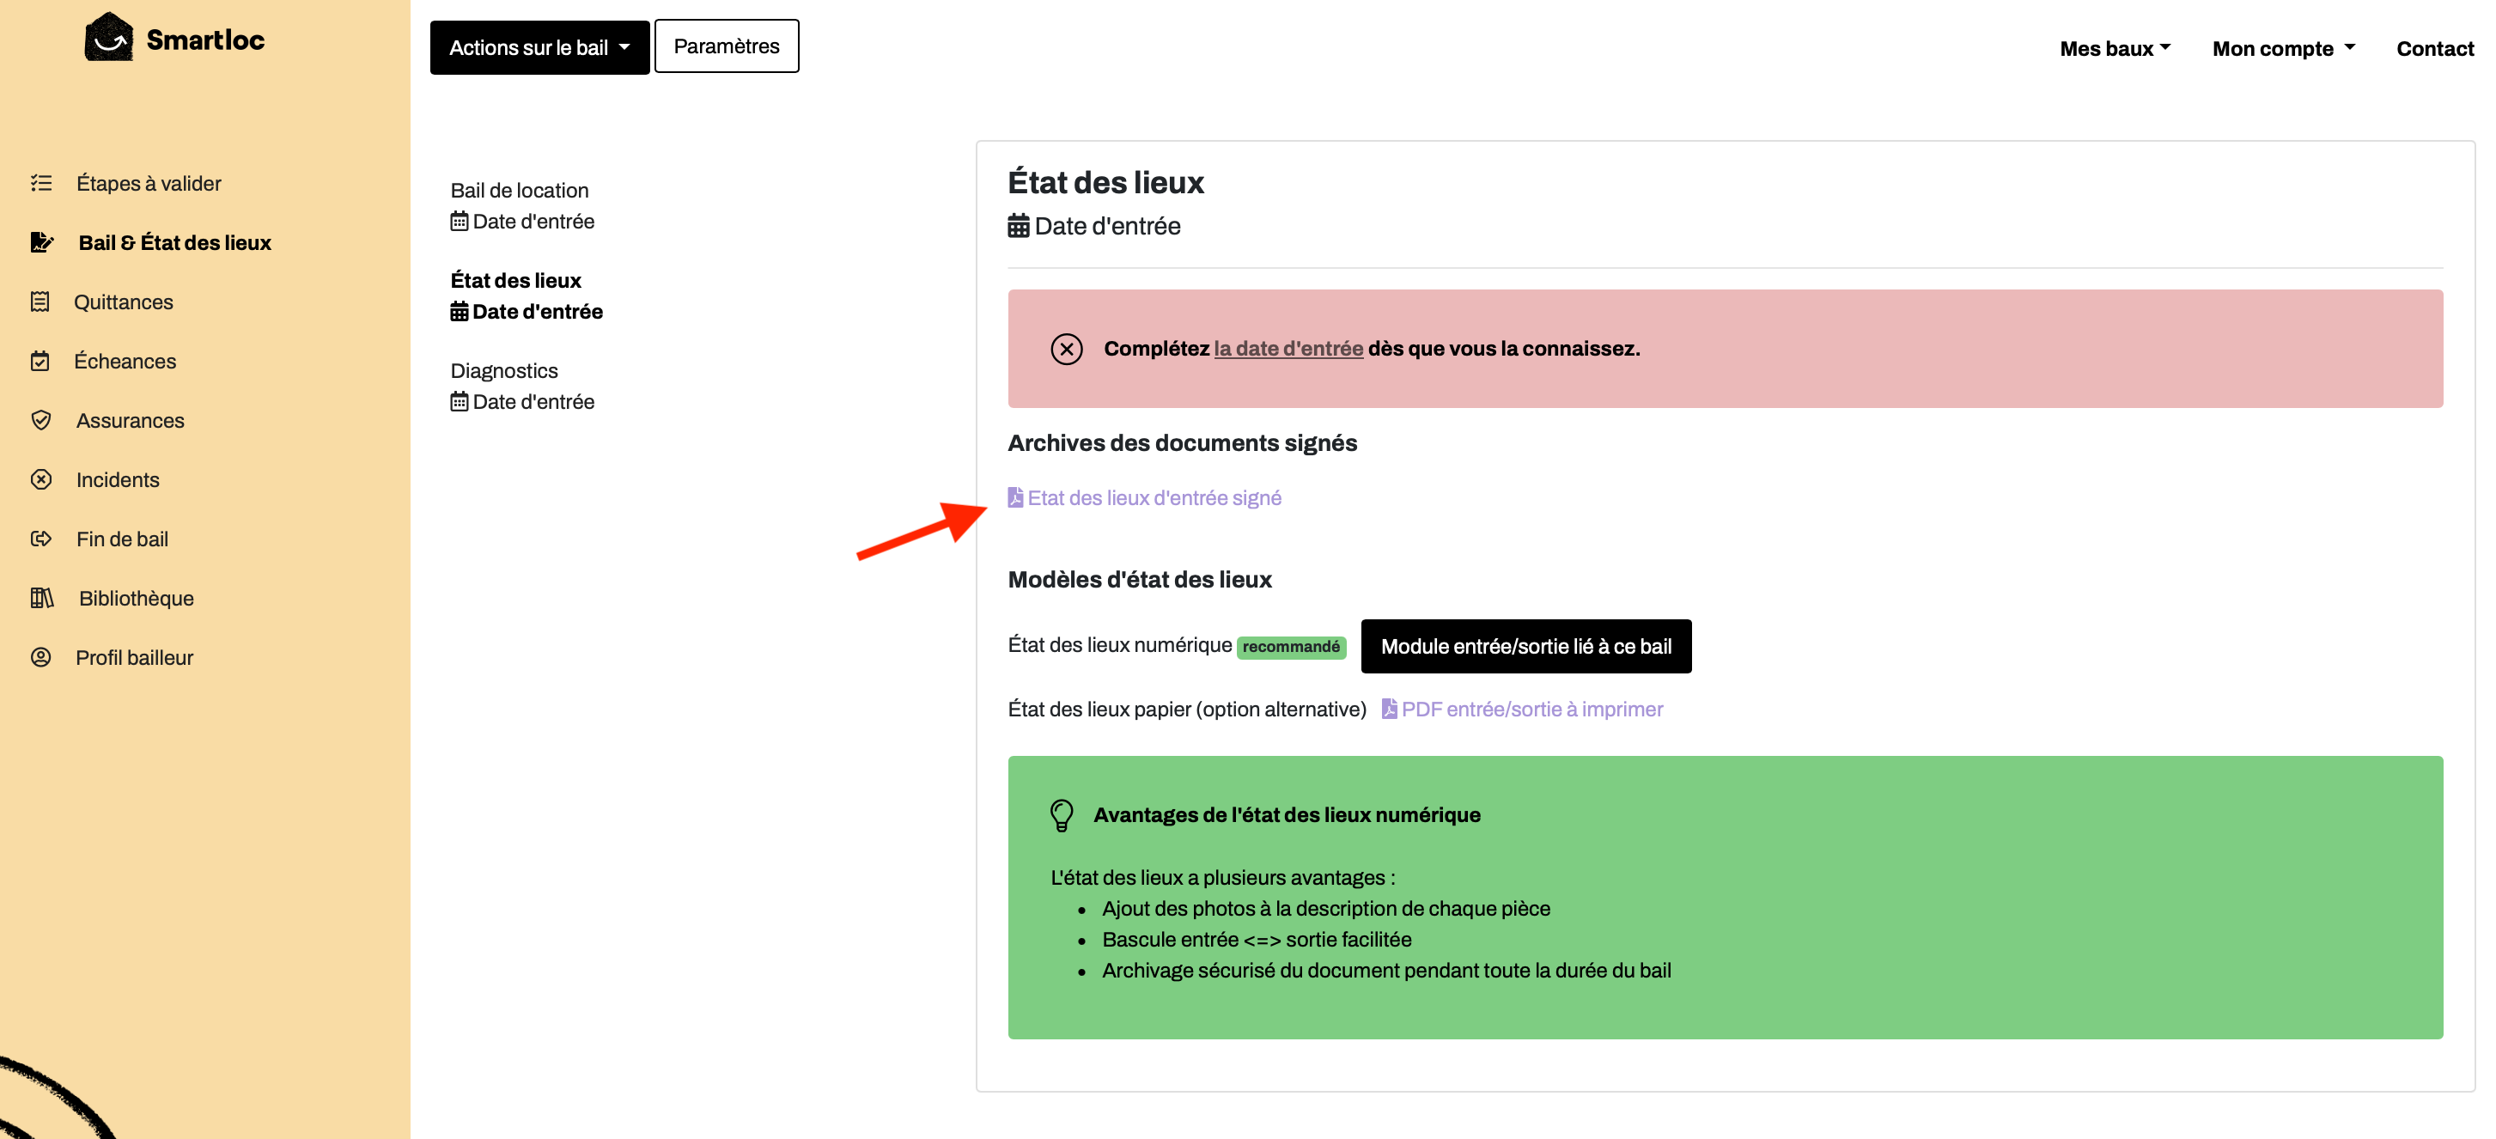Click the books icon beside Bibliothèque
The width and height of the screenshot is (2496, 1139).
tap(42, 597)
